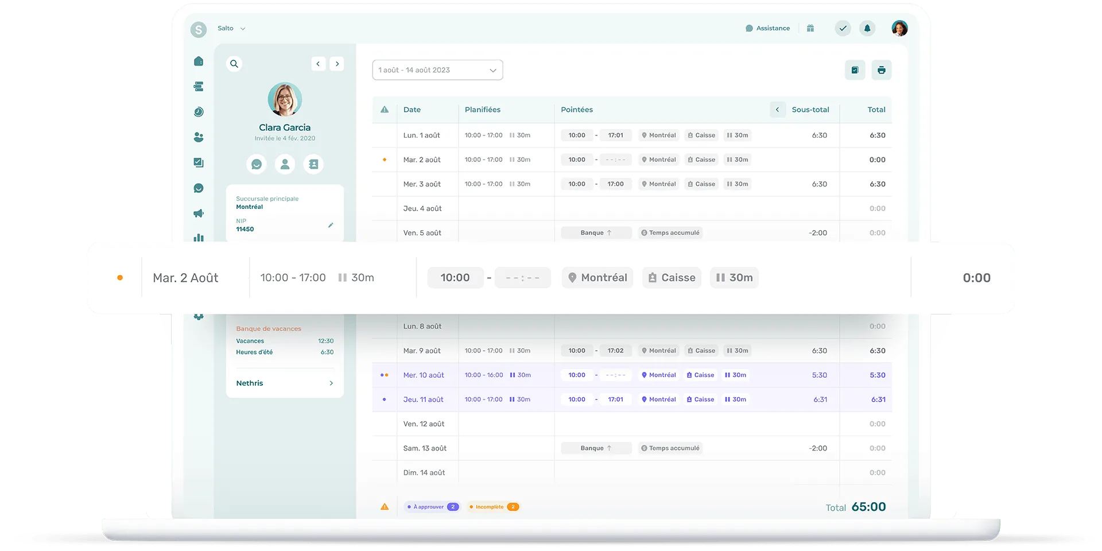Open the home icon in sidebar
The image size is (1102, 551).
point(199,61)
